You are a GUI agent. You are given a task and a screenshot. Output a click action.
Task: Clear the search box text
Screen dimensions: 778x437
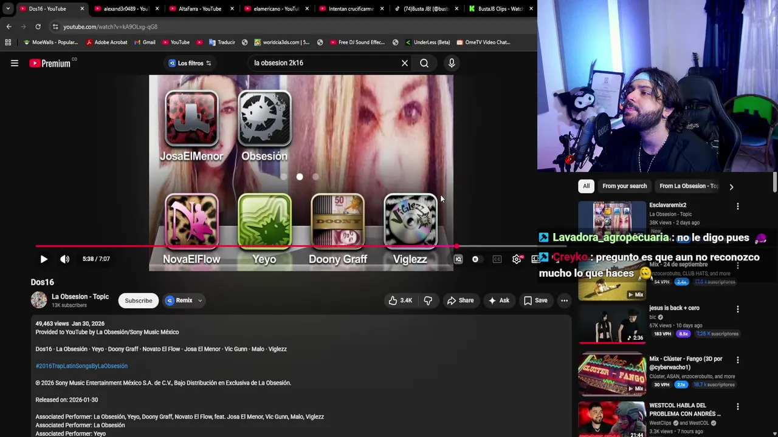coord(405,63)
